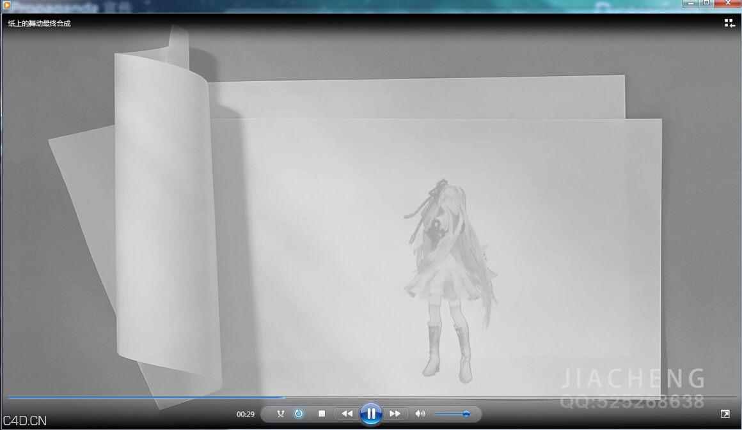Pause the playing video
The image size is (742, 430).
[371, 413]
